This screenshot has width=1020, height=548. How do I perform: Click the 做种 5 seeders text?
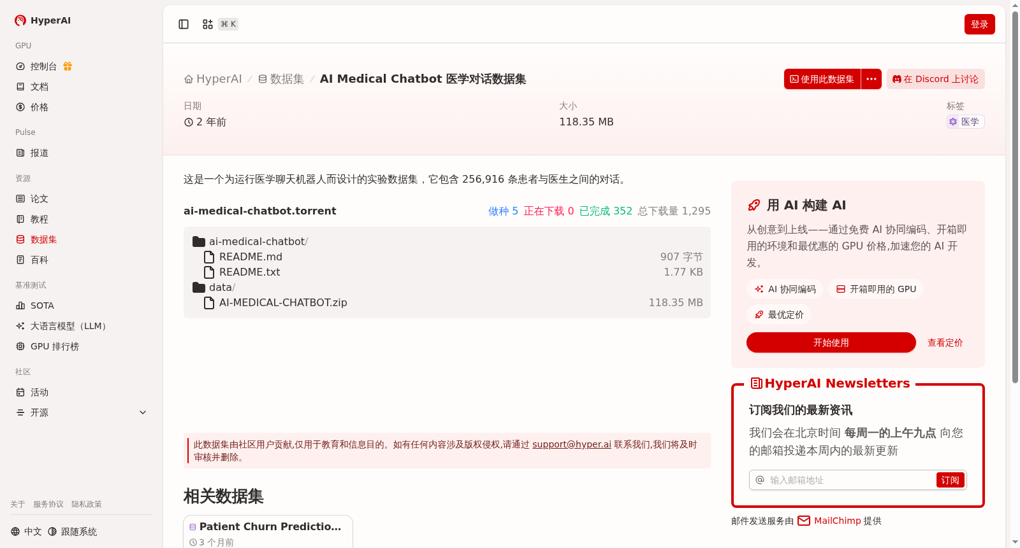[503, 211]
